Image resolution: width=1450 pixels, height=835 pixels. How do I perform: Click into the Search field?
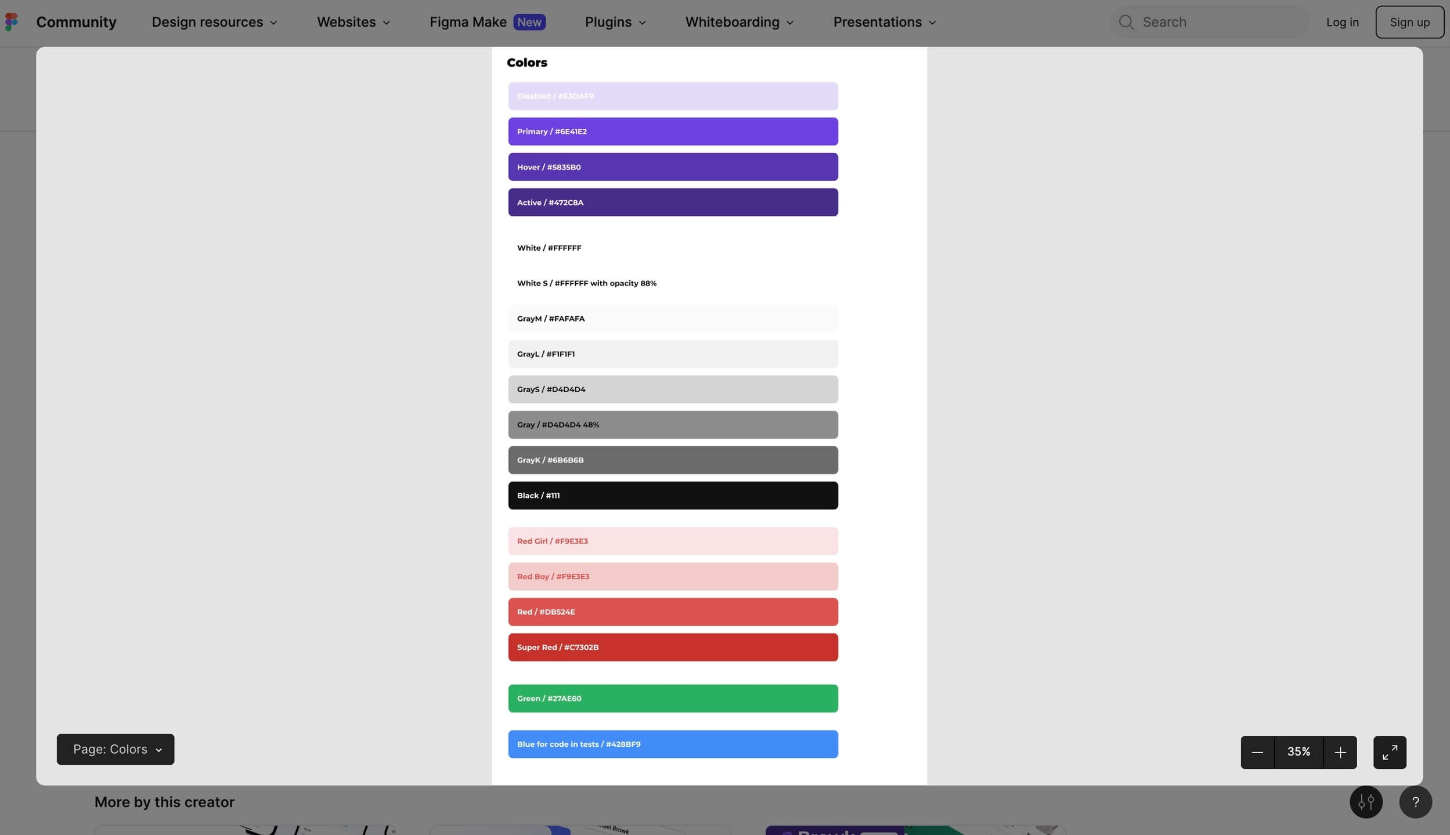click(1219, 22)
